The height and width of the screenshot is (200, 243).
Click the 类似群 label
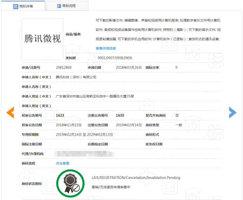[x=71, y=58]
